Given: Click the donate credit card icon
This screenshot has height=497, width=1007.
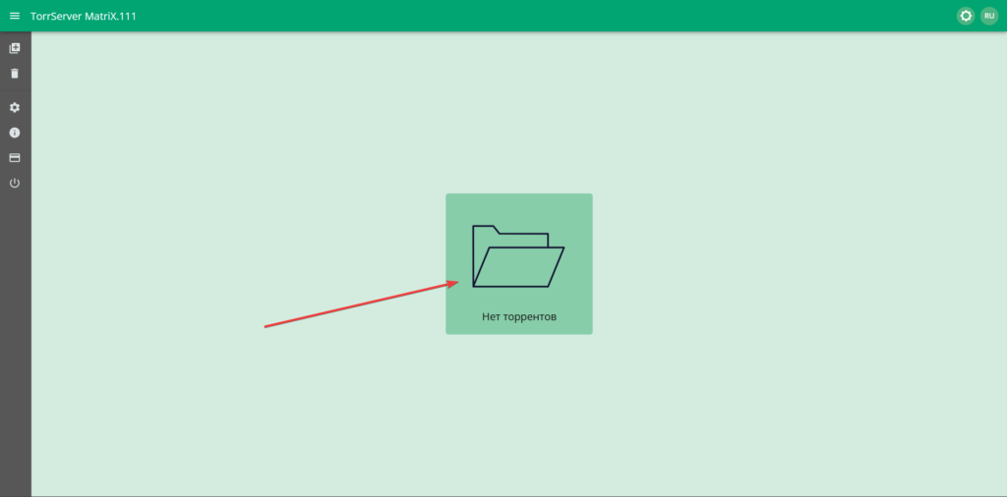Looking at the screenshot, I should click(x=15, y=158).
